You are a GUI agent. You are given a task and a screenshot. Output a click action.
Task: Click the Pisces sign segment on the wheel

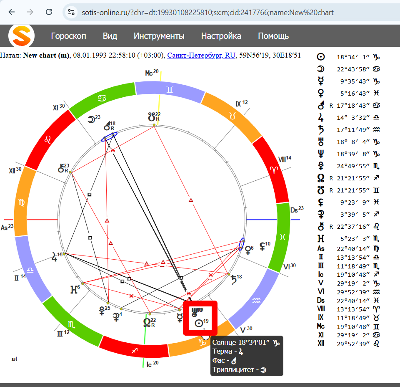(x=282, y=237)
